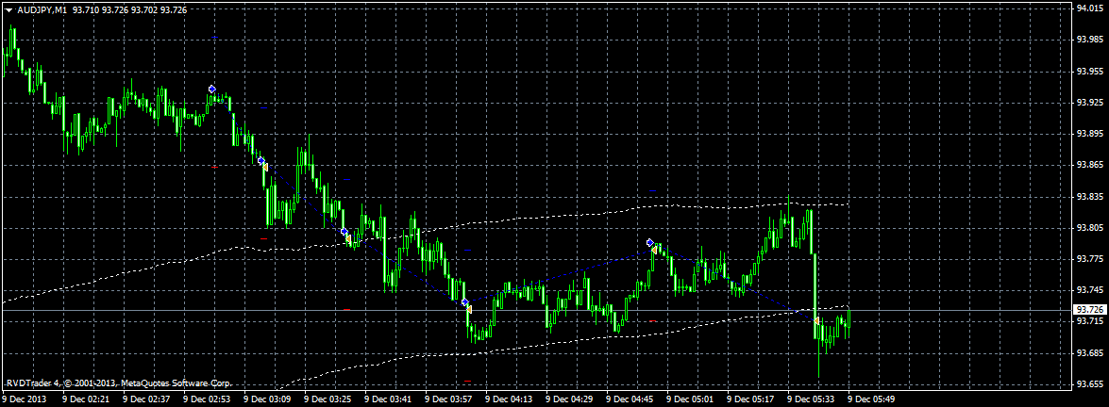Click price axis label 93.835
Screen dimensions: 1109x407
(1088, 196)
